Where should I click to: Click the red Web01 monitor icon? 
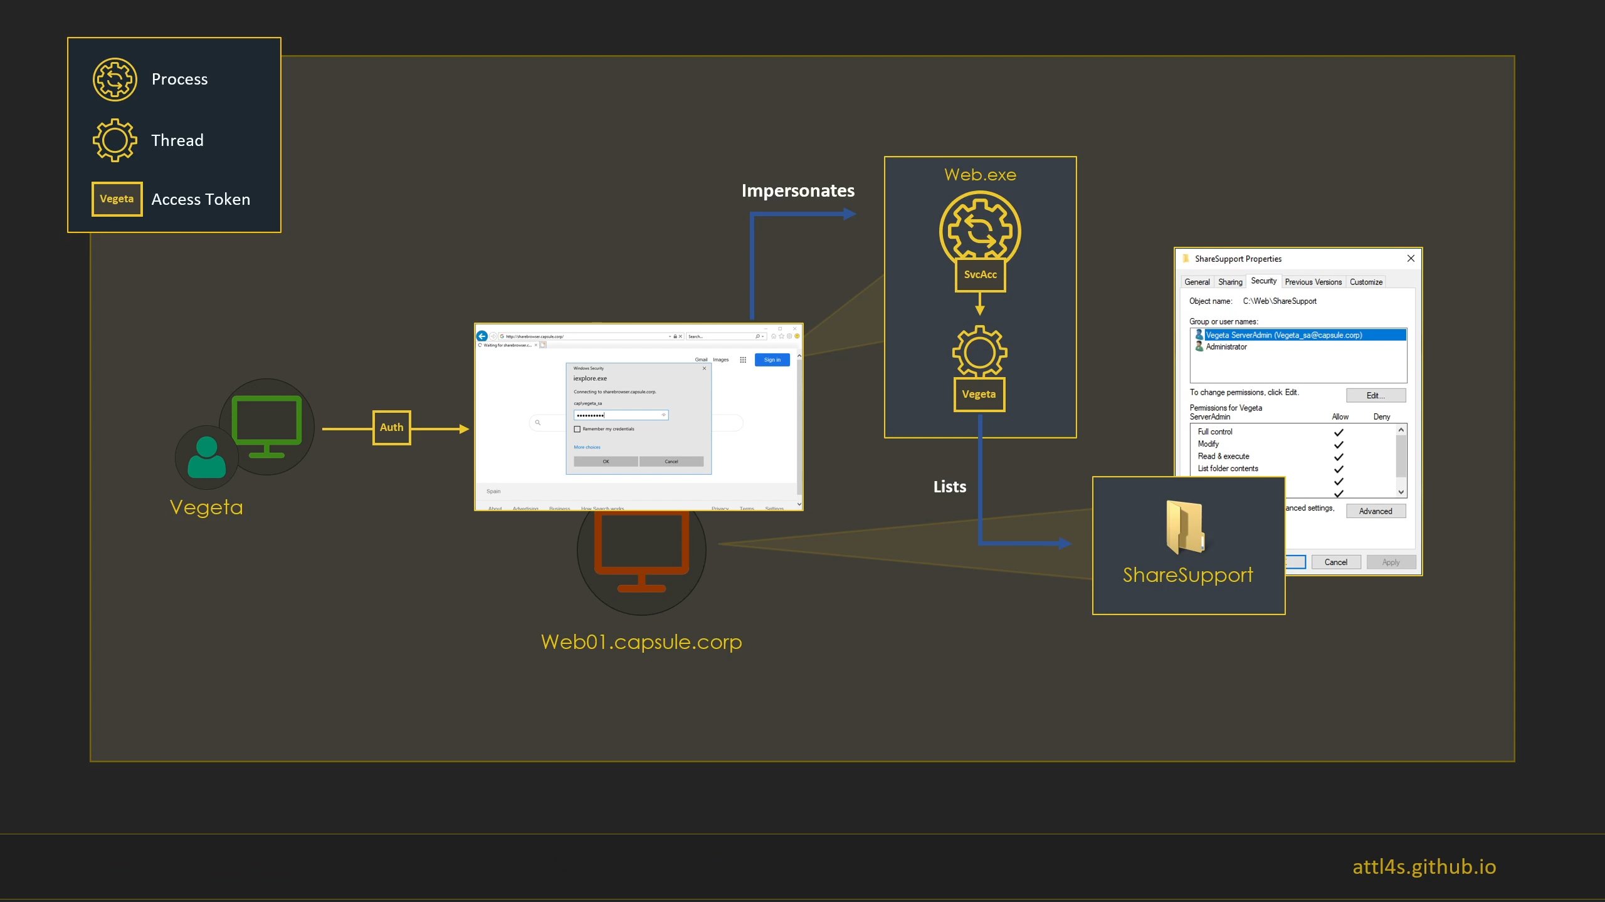pos(641,551)
